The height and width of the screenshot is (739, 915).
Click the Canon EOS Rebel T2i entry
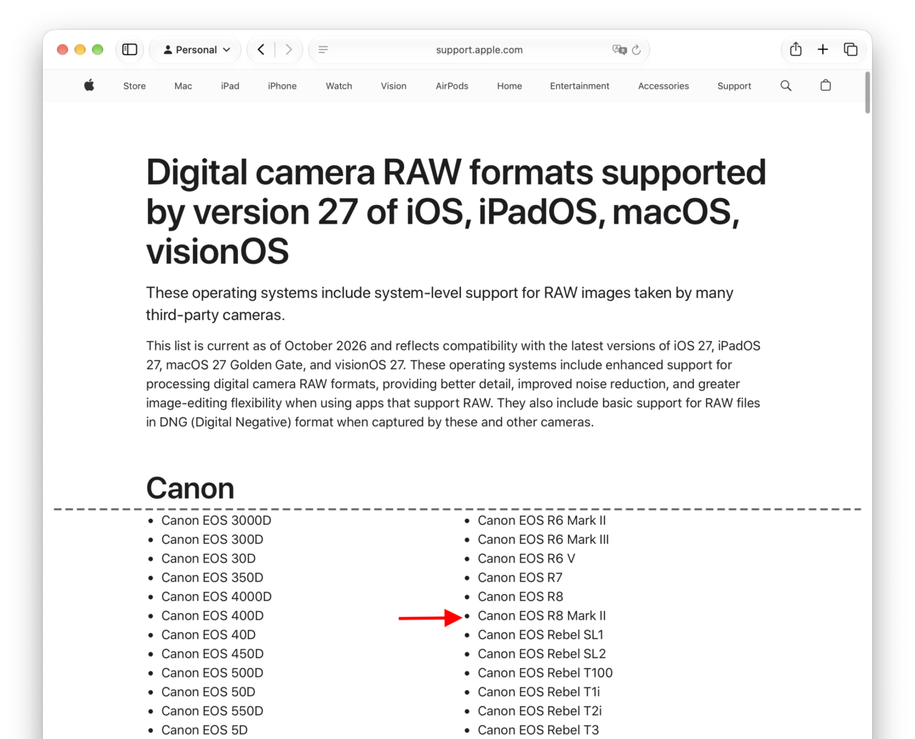[540, 711]
